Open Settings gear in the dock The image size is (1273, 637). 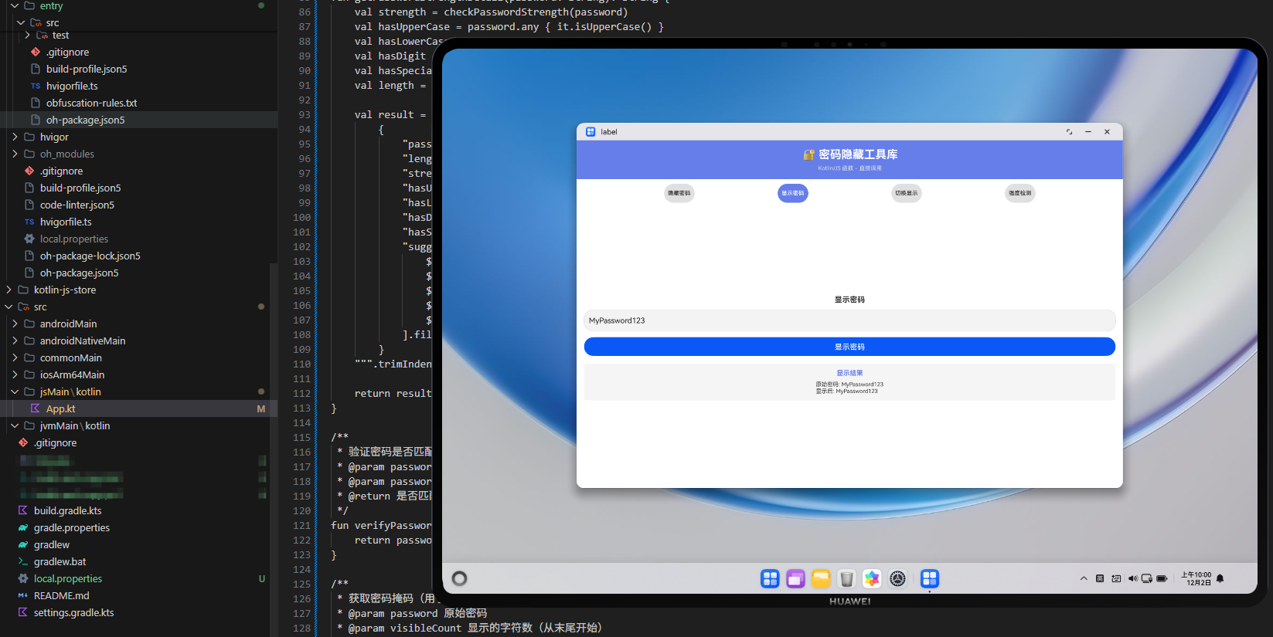pyautogui.click(x=897, y=578)
